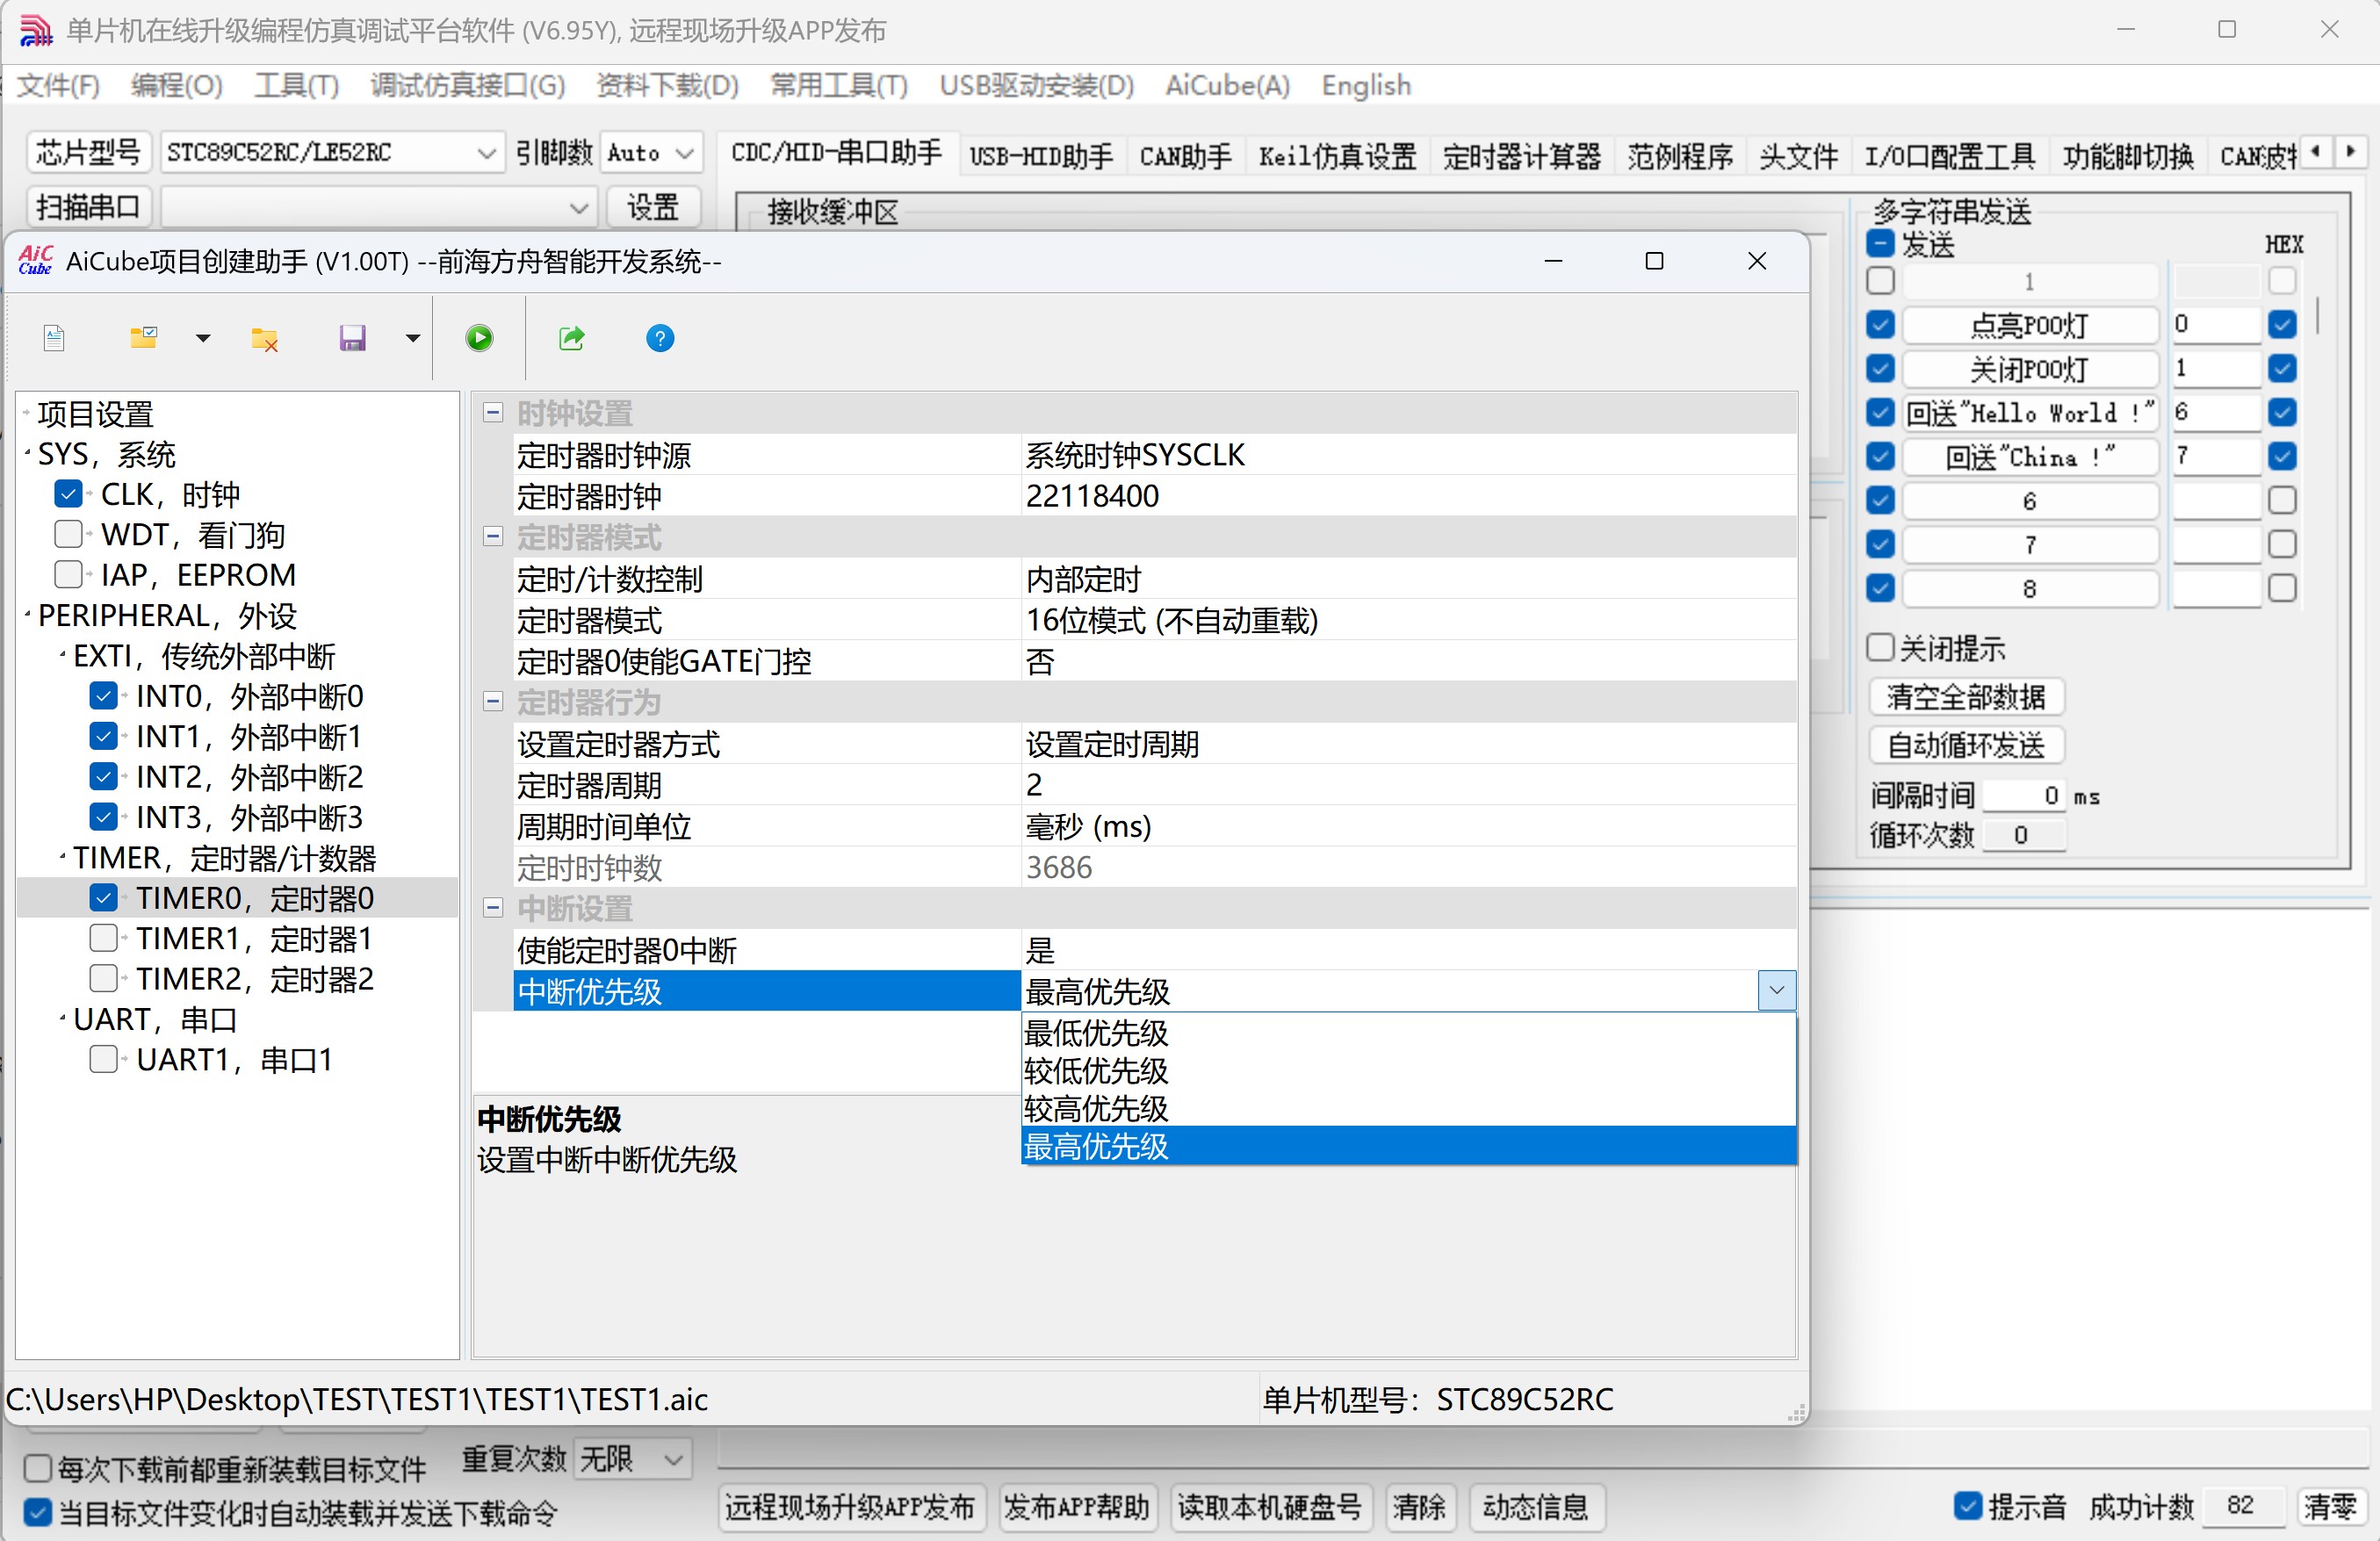Open dropdown arrow beside the save icon
Viewport: 2380px width, 1541px height.
412,338
